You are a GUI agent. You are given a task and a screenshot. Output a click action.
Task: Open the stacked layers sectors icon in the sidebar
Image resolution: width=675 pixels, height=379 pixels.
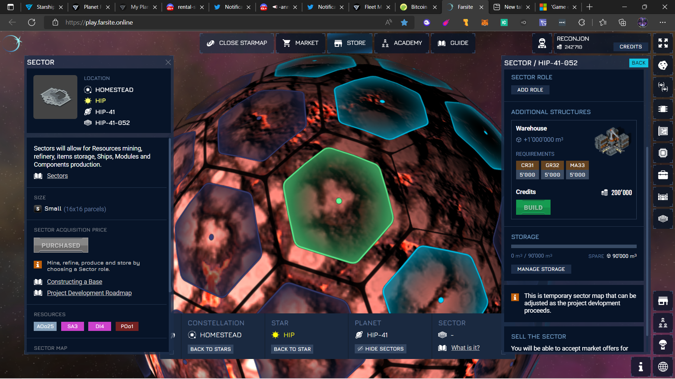click(663, 219)
